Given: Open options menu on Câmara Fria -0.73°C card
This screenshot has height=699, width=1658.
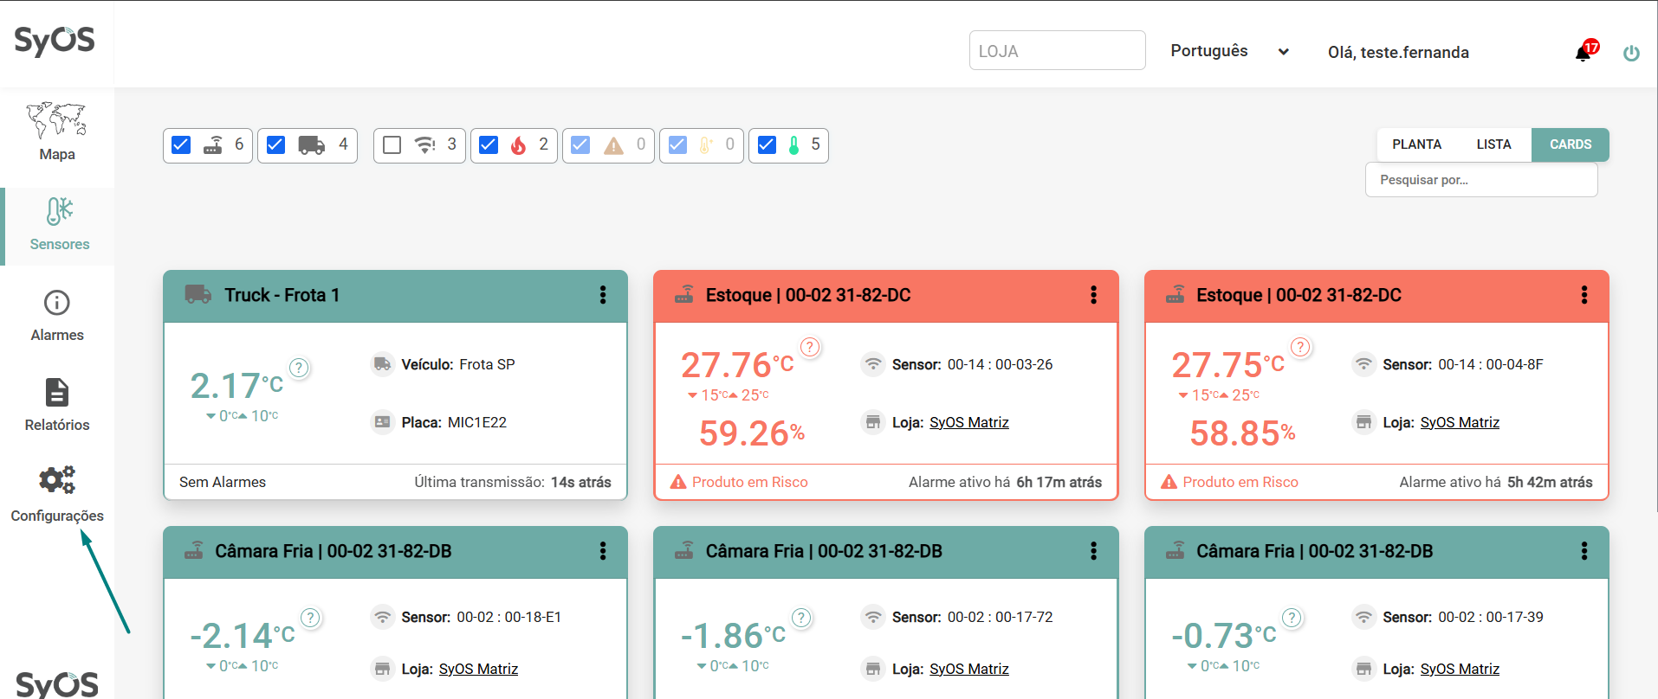Looking at the screenshot, I should pos(1584,551).
